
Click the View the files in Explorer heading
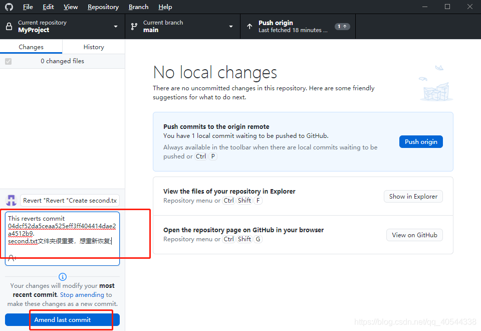[229, 191]
